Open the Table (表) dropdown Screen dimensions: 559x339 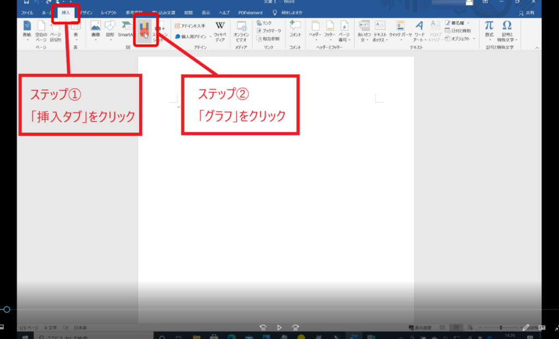[75, 29]
